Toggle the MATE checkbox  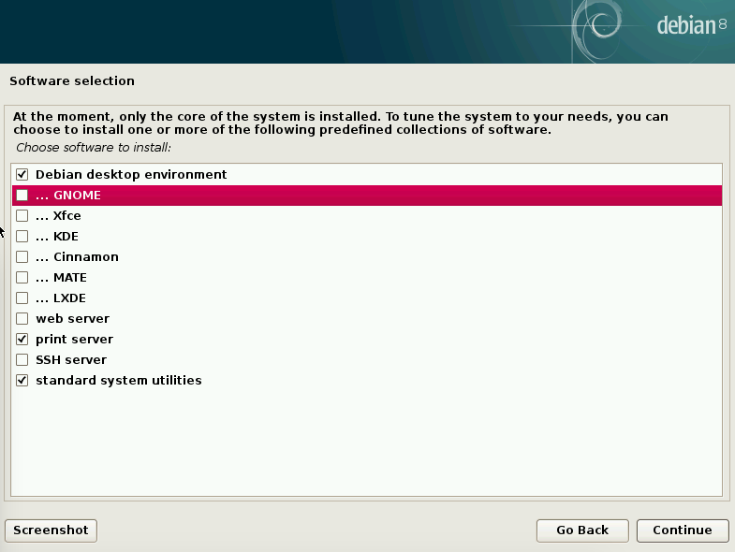[x=22, y=278]
